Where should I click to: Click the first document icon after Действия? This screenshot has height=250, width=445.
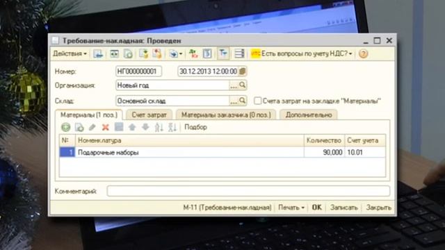98,53
